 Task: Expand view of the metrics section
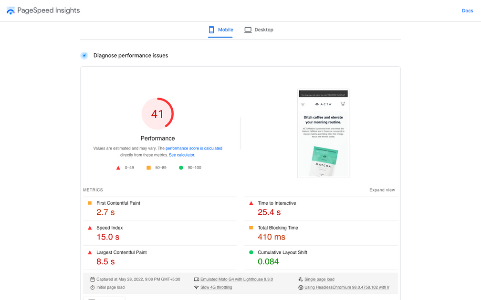pyautogui.click(x=382, y=190)
